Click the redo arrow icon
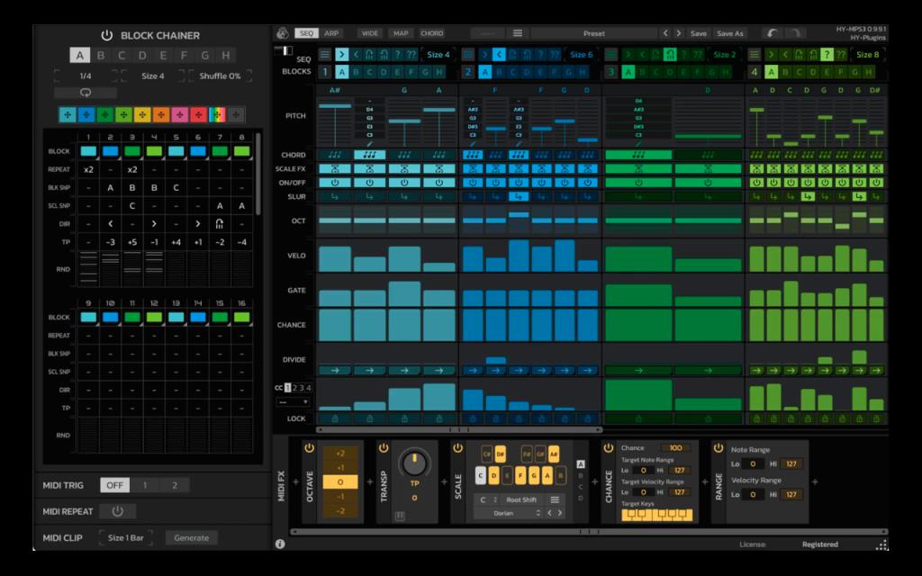Screen dimensions: 922x576 coord(795,33)
